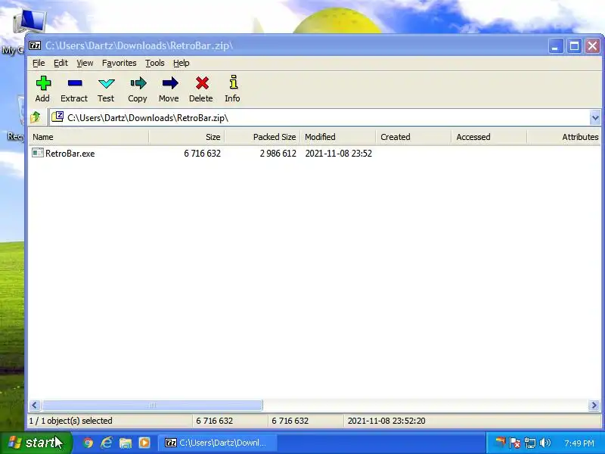This screenshot has height=454, width=605.
Task: Launch Google Chrome from quick launch
Action: [x=88, y=443]
